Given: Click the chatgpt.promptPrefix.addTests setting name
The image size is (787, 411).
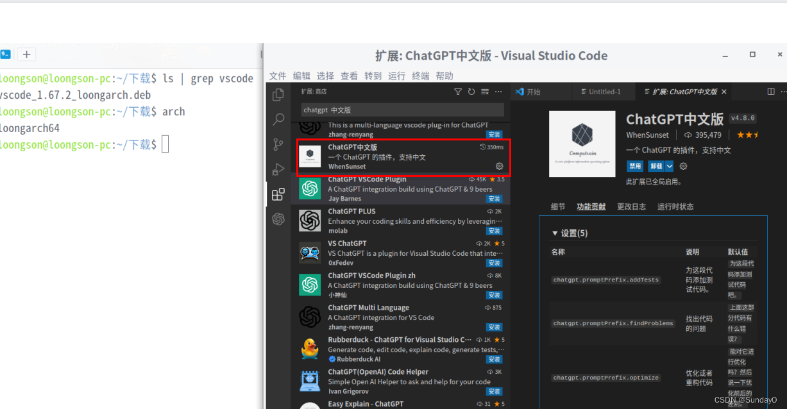Looking at the screenshot, I should (x=606, y=280).
